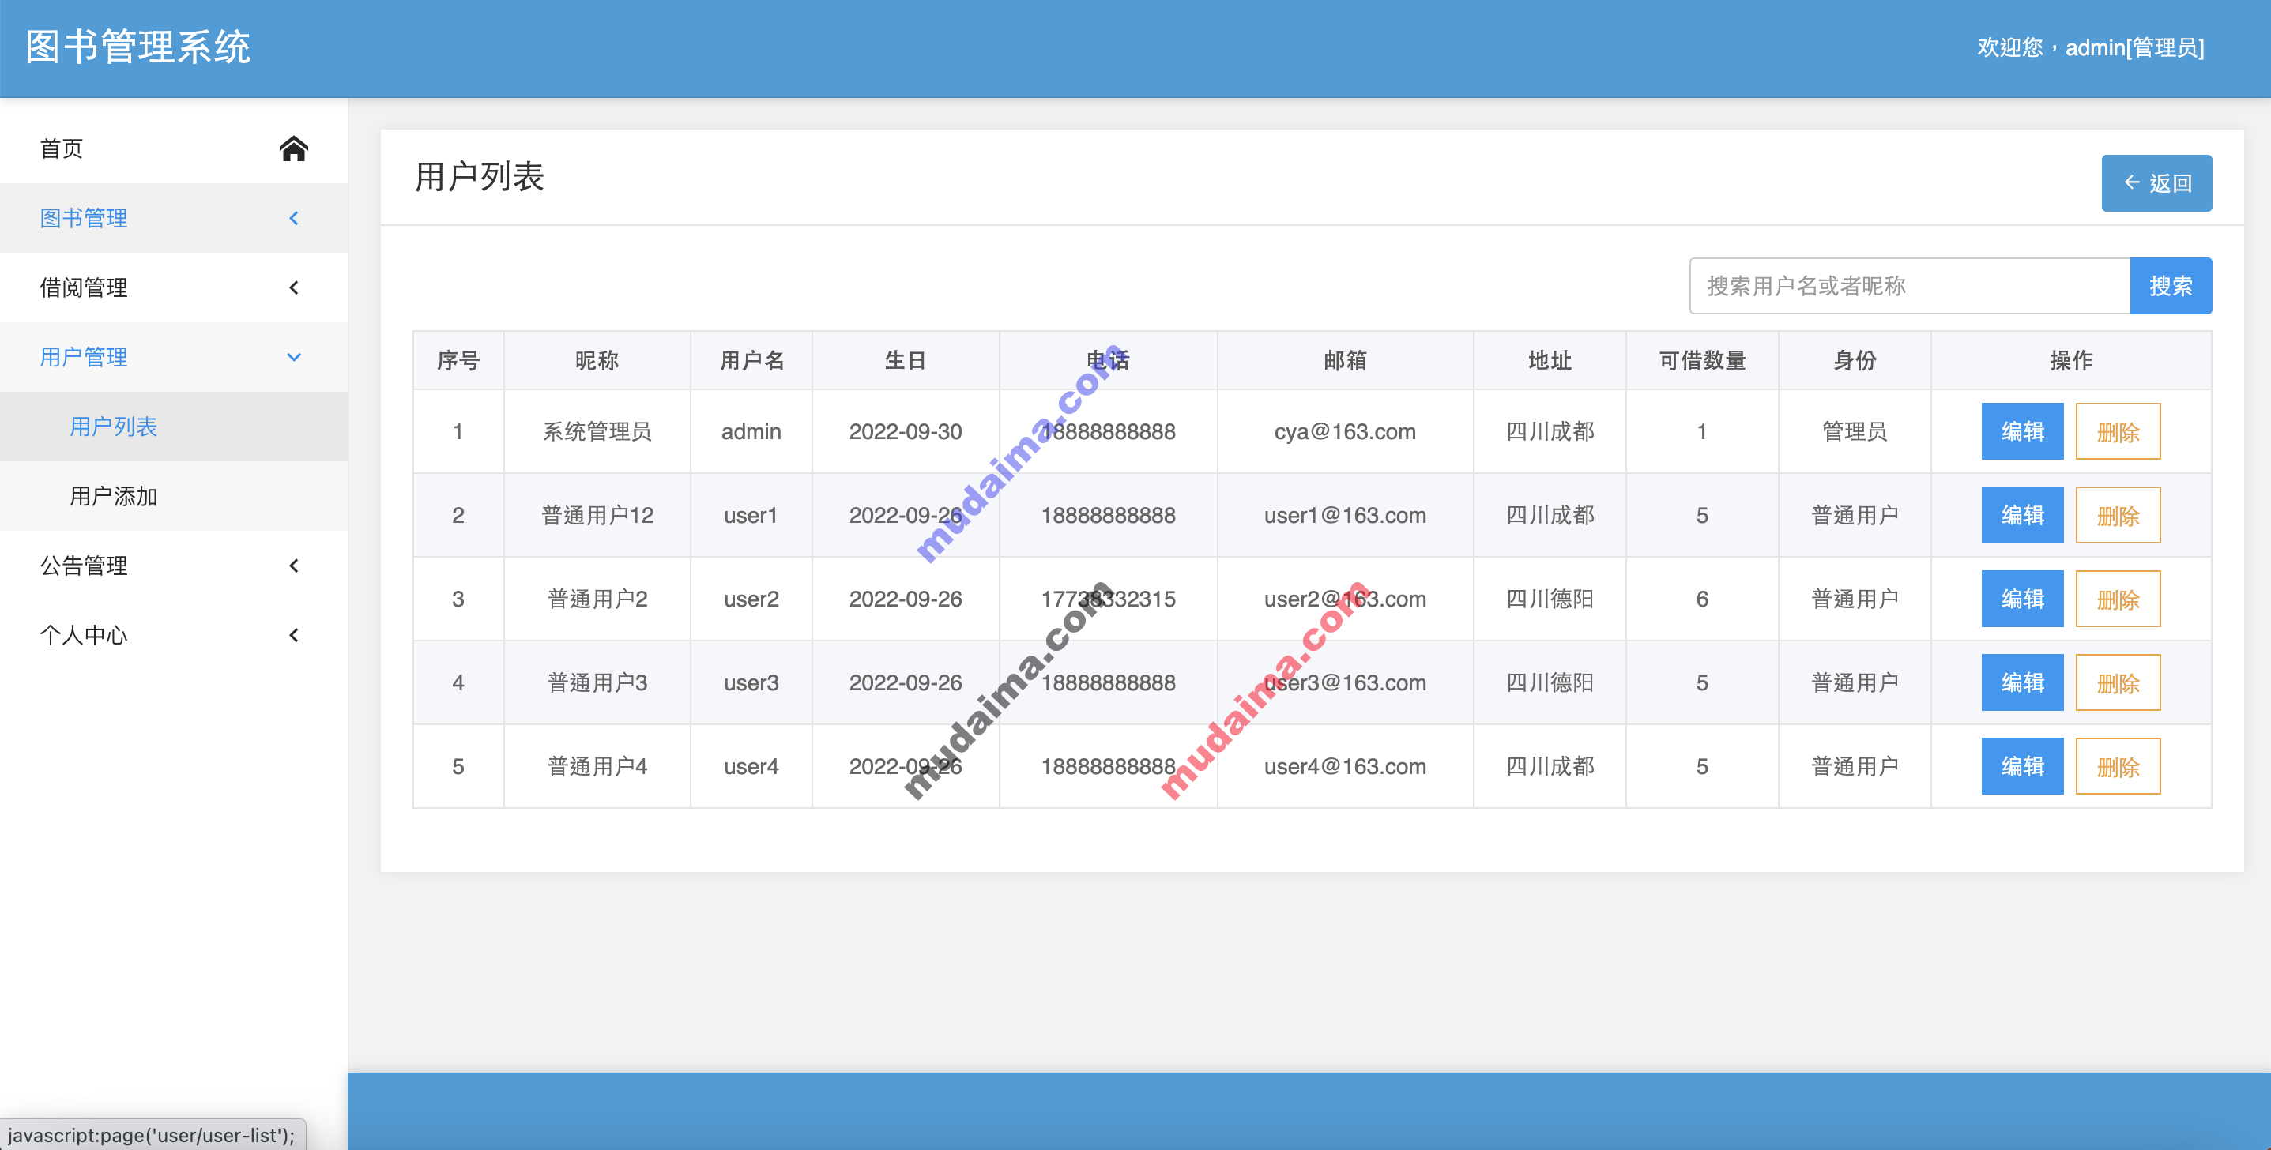Select the 普通用户4 nickname cell
This screenshot has height=1150, width=2271.
click(x=597, y=767)
